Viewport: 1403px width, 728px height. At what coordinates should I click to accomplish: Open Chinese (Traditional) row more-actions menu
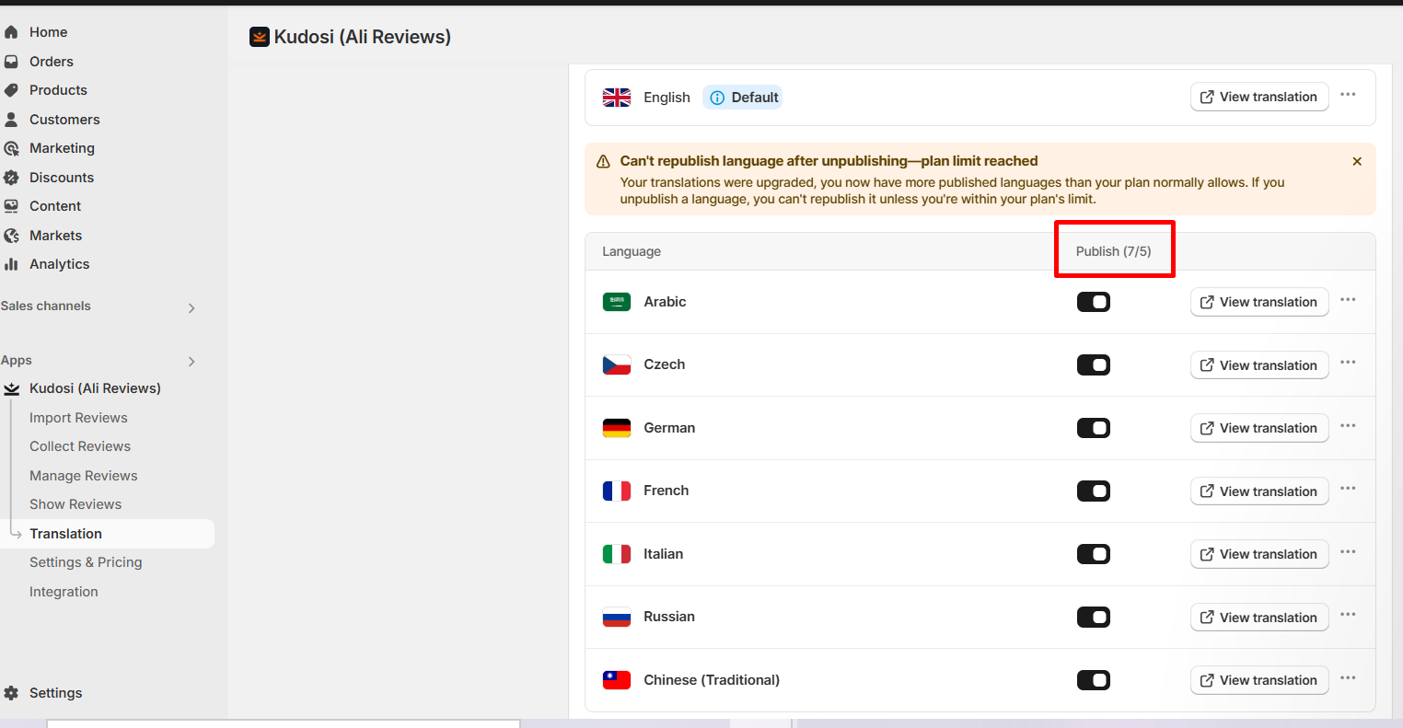click(x=1349, y=678)
